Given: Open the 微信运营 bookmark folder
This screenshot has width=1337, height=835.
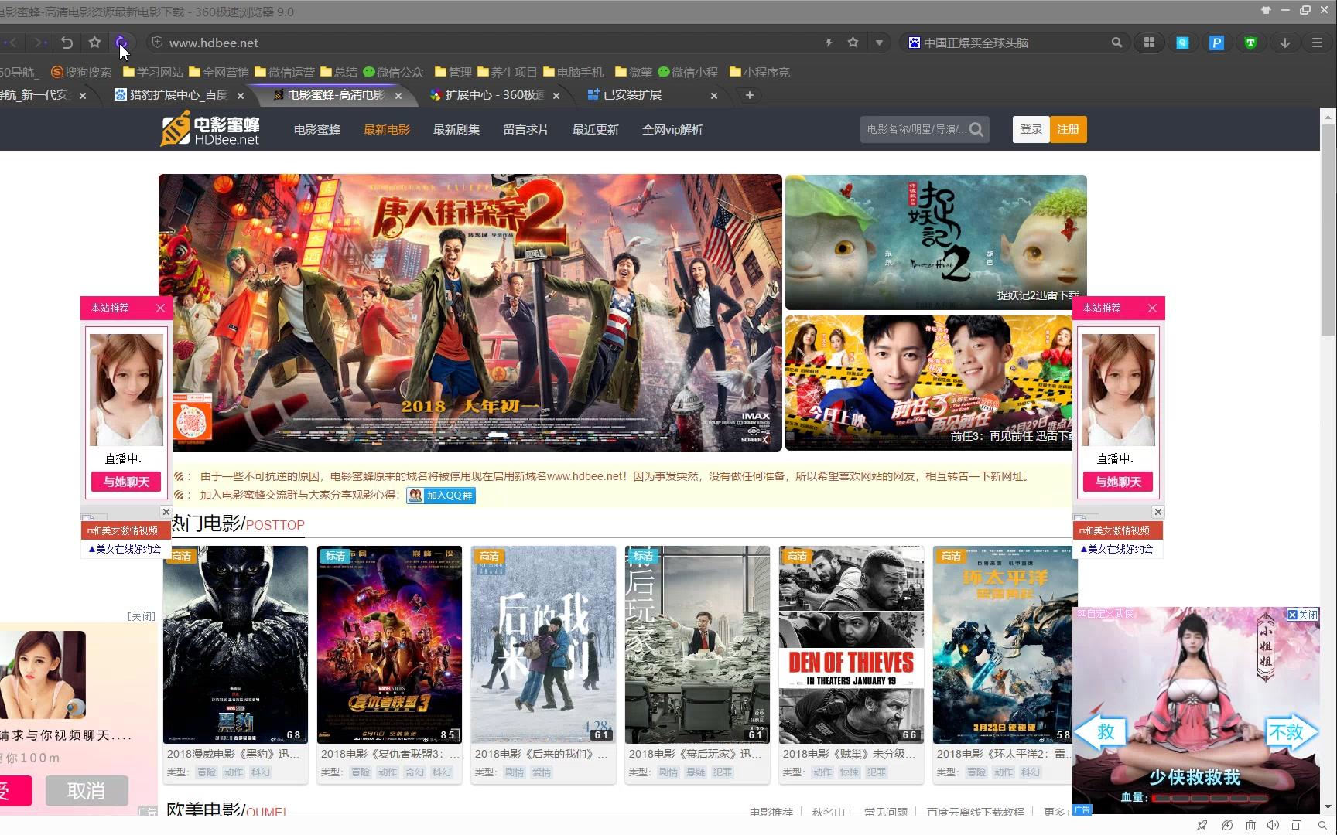Looking at the screenshot, I should [285, 72].
